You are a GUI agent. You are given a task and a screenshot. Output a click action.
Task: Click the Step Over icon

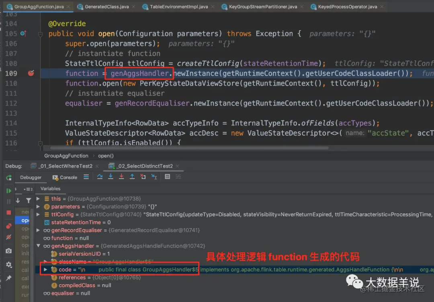click(100, 177)
